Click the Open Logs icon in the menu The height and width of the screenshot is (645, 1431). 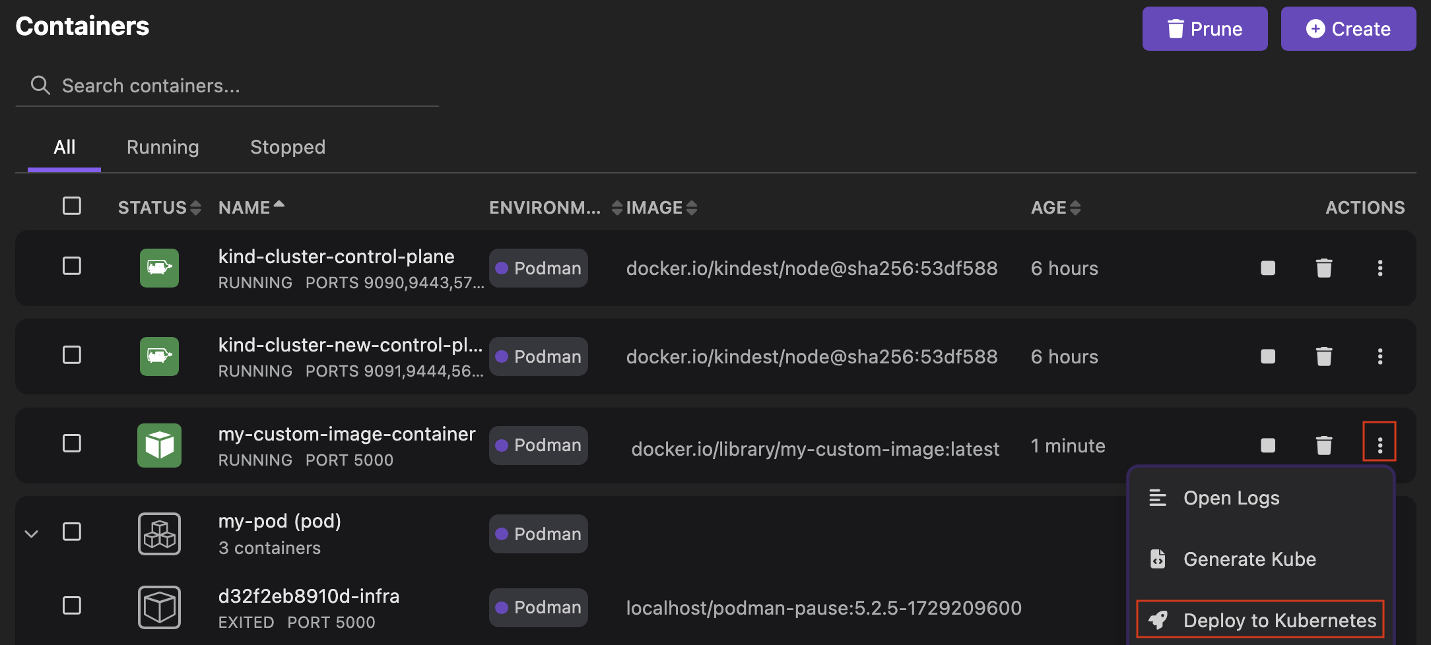click(x=1157, y=497)
